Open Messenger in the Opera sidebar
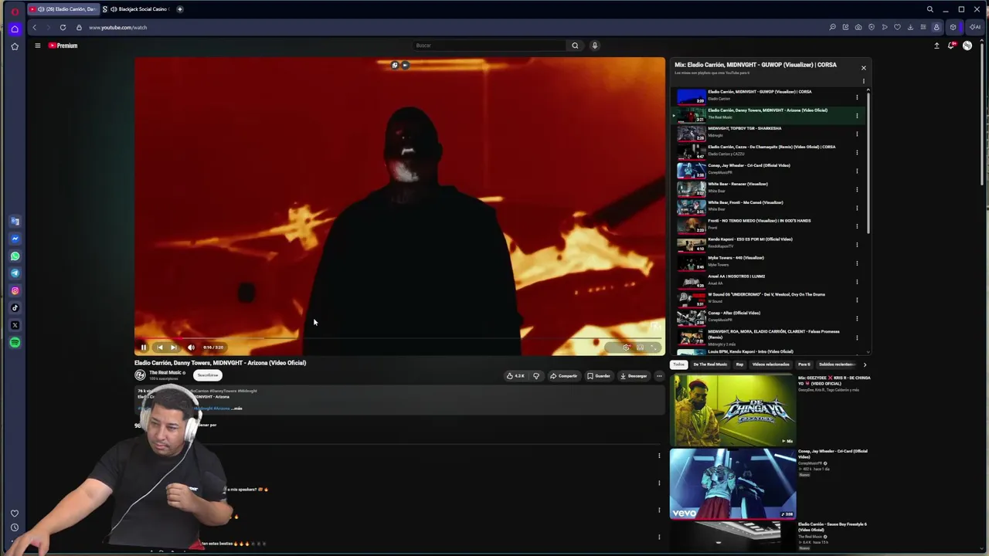Image resolution: width=989 pixels, height=556 pixels. point(15,239)
